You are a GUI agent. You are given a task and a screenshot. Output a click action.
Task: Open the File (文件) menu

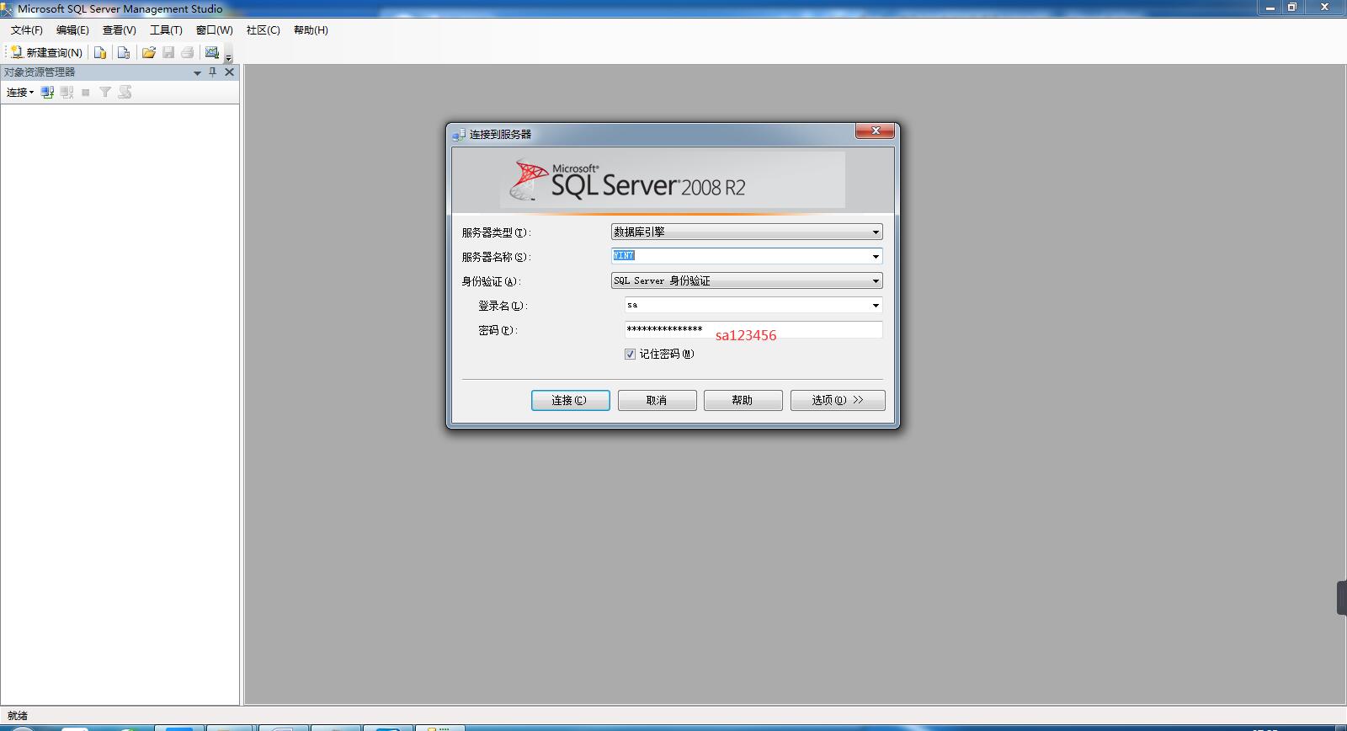coord(27,30)
